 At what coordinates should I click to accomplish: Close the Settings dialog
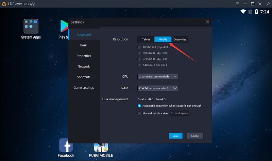pos(207,22)
